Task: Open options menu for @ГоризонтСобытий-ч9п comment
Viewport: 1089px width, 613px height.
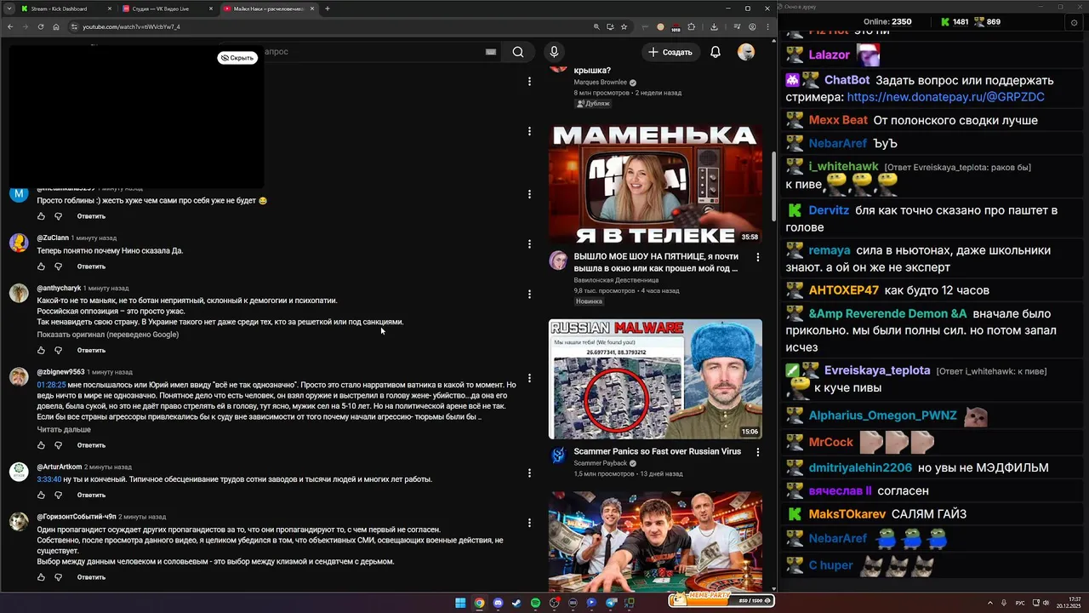Action: pos(529,523)
